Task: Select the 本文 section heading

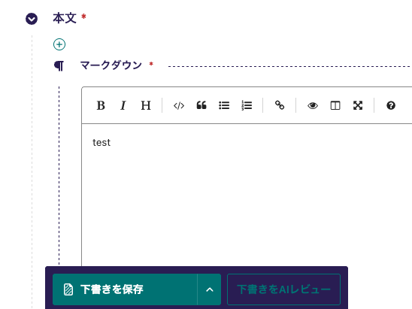Action: [65, 18]
